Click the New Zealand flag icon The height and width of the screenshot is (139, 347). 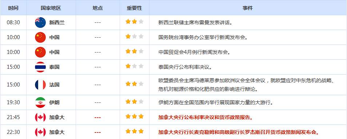(40, 22)
